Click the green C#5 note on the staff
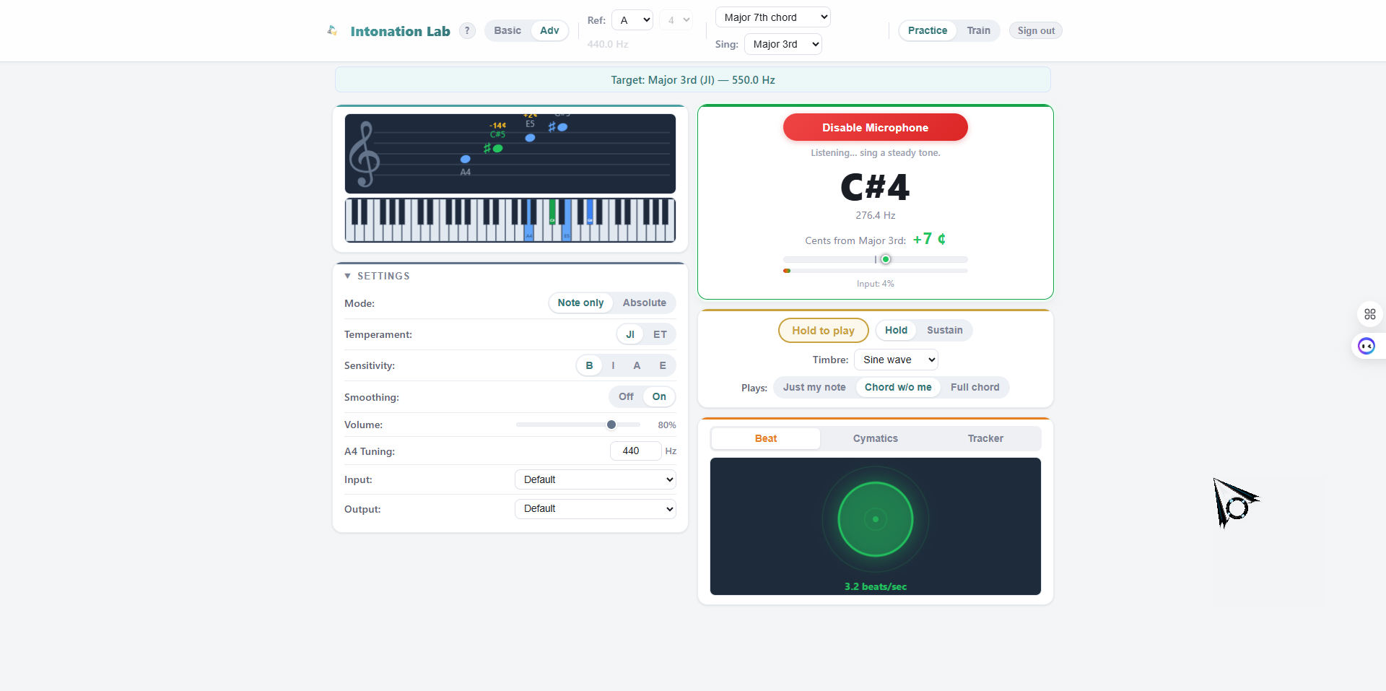Viewport: 1386px width, 691px height. pos(497,148)
